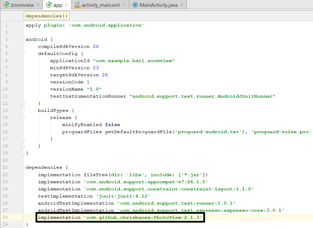Image resolution: width=313 pixels, height=228 pixels.
Task: Click the appcompat-v7:26.1.0 dependency
Action: (x=146, y=182)
